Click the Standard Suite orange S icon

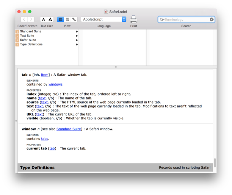[x=17, y=31]
